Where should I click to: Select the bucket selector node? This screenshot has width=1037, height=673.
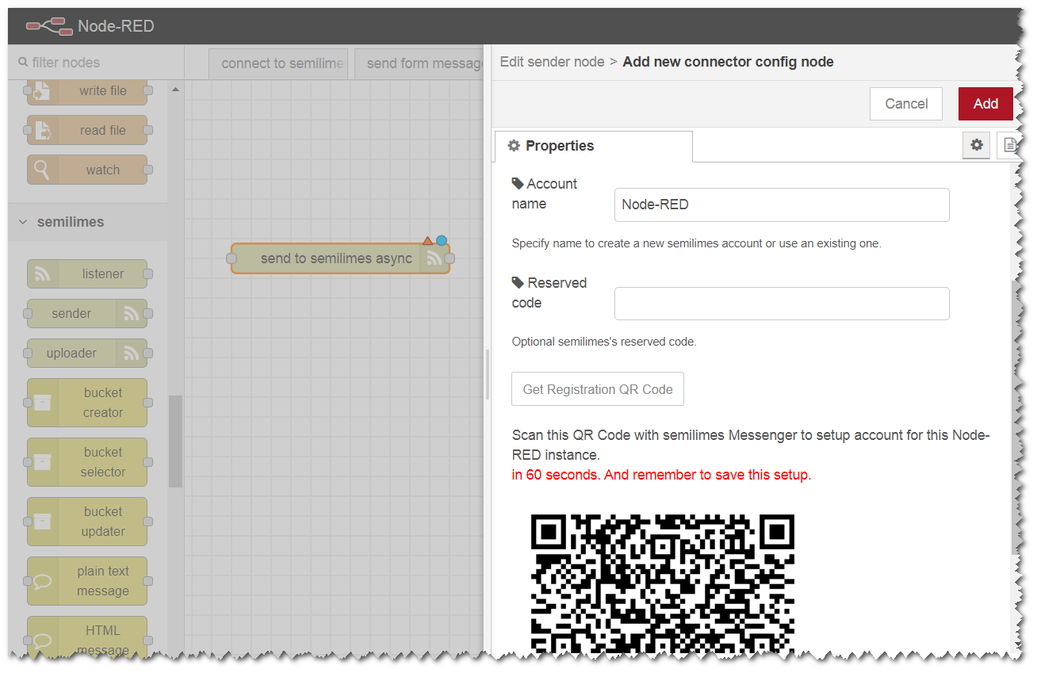pyautogui.click(x=87, y=462)
